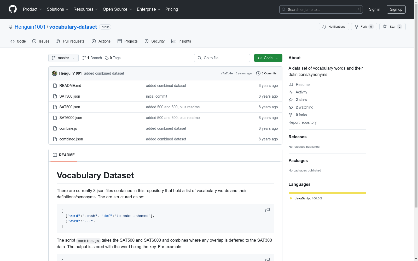Expand the green Code dropdown
Viewport: 418px width, 261px height.
pyautogui.click(x=268, y=58)
